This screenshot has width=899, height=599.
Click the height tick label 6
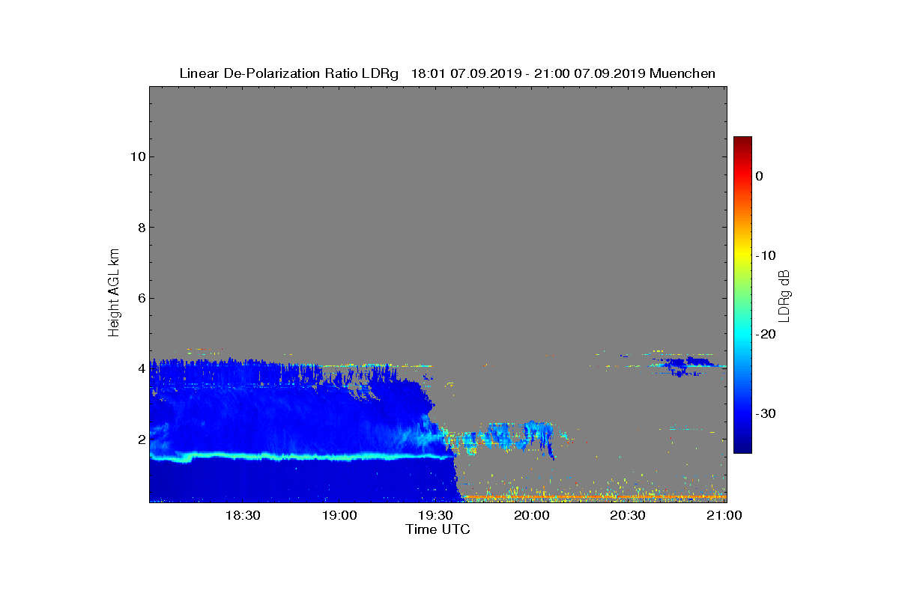(x=140, y=298)
